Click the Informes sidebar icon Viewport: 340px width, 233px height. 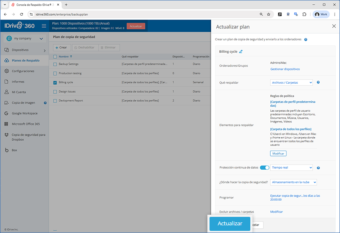[7, 82]
